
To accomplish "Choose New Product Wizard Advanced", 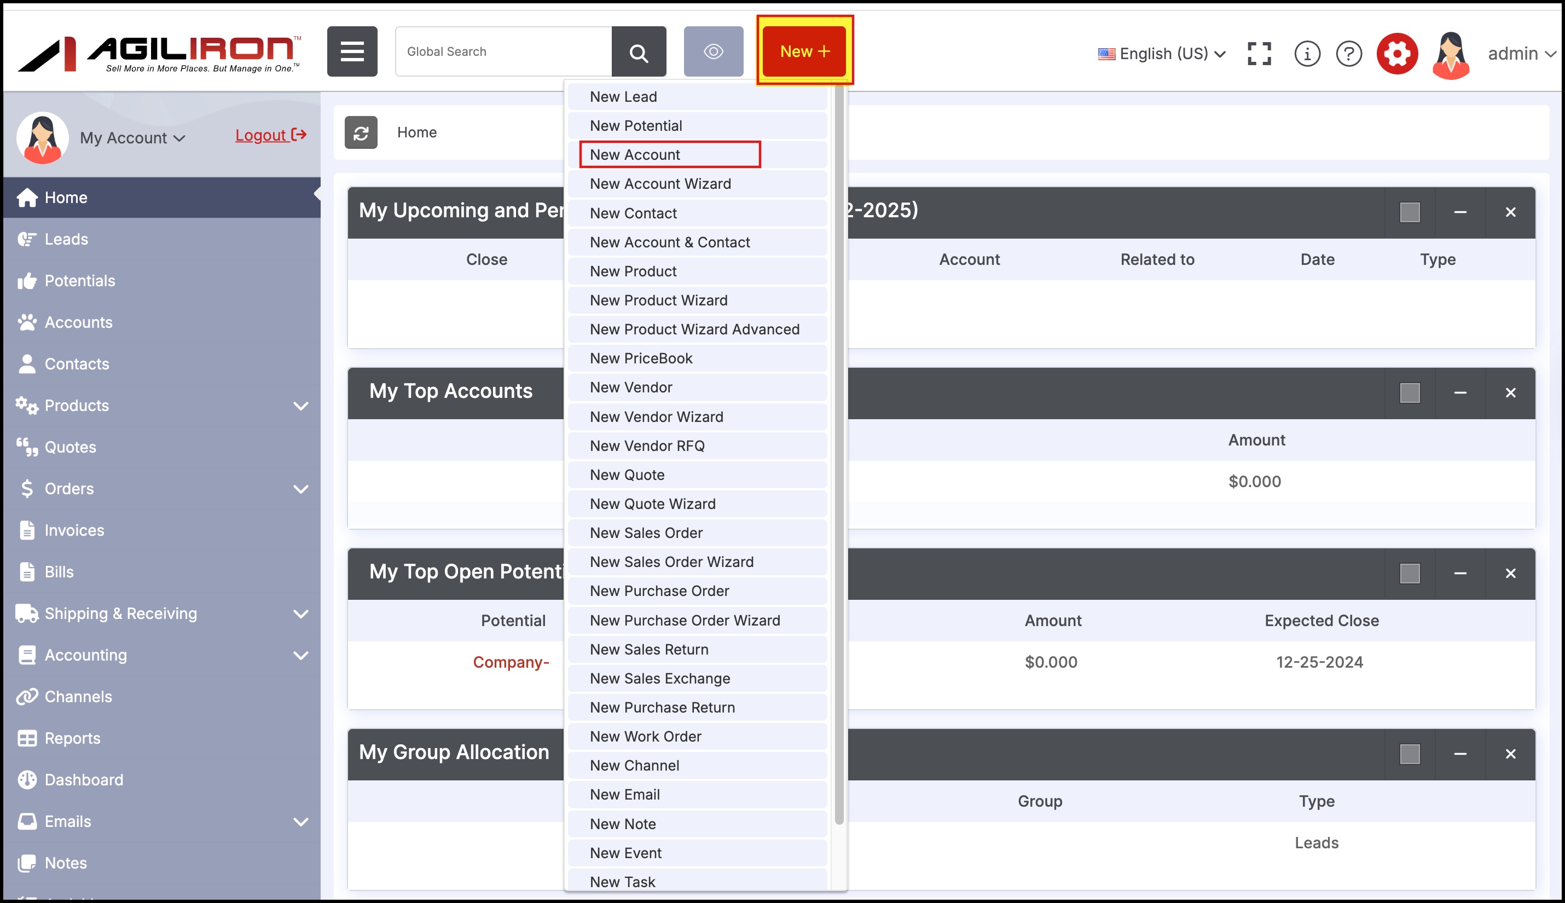I will (698, 329).
